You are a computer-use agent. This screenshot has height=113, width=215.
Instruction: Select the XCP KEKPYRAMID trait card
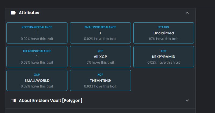coord(164,57)
